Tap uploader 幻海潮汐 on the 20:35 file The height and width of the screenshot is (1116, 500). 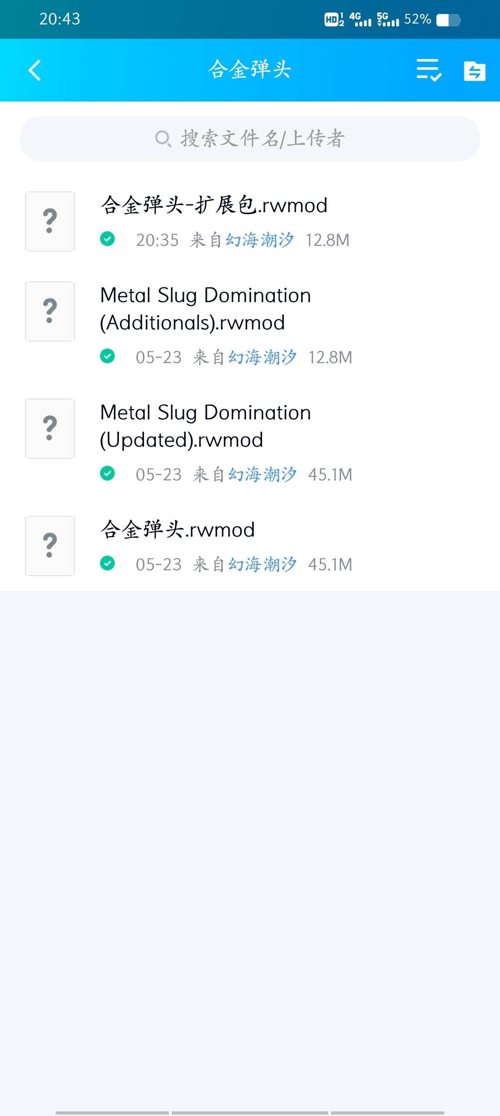click(x=260, y=240)
